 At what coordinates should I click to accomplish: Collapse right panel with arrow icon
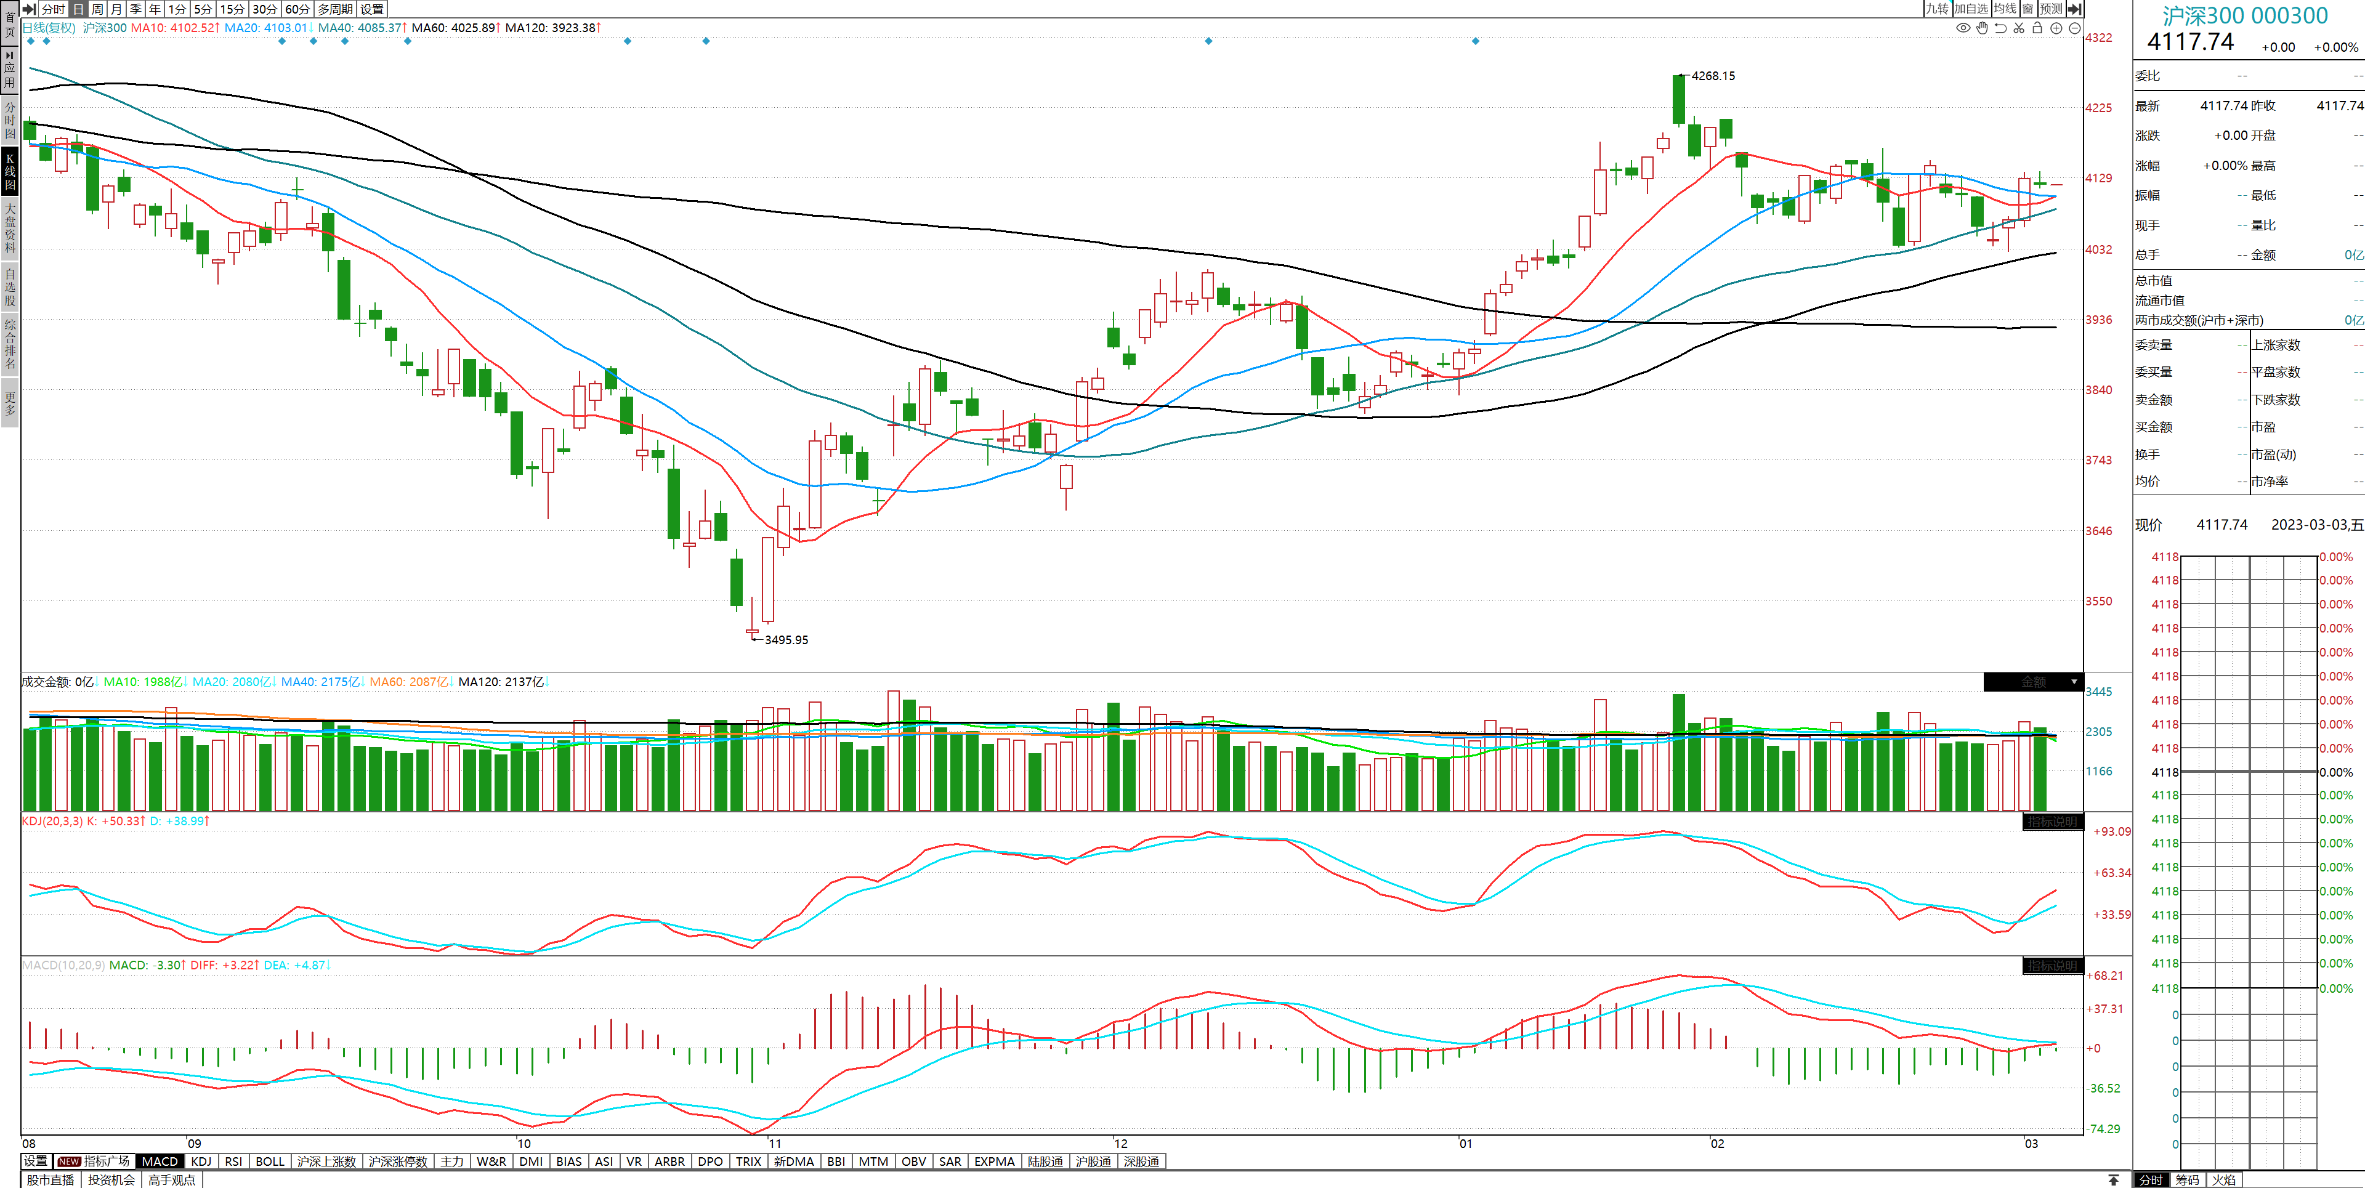[x=2074, y=8]
